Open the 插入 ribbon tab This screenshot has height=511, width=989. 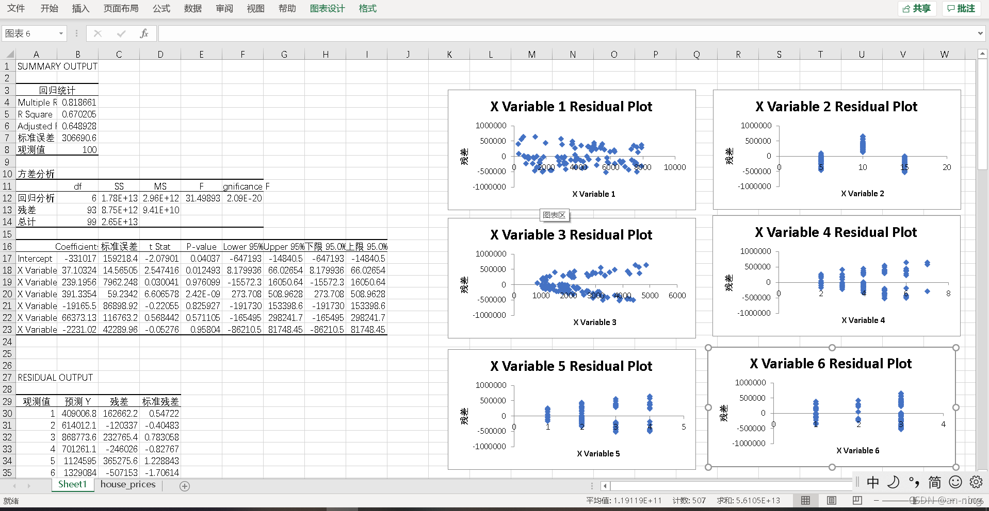80,8
